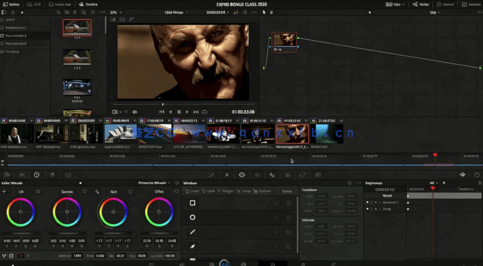Open the viewer timecode dropdown at top

point(218,12)
